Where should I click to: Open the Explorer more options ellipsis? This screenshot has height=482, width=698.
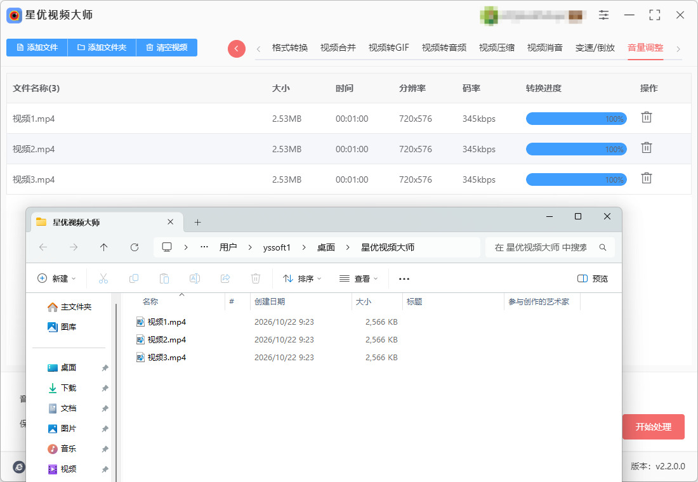404,279
